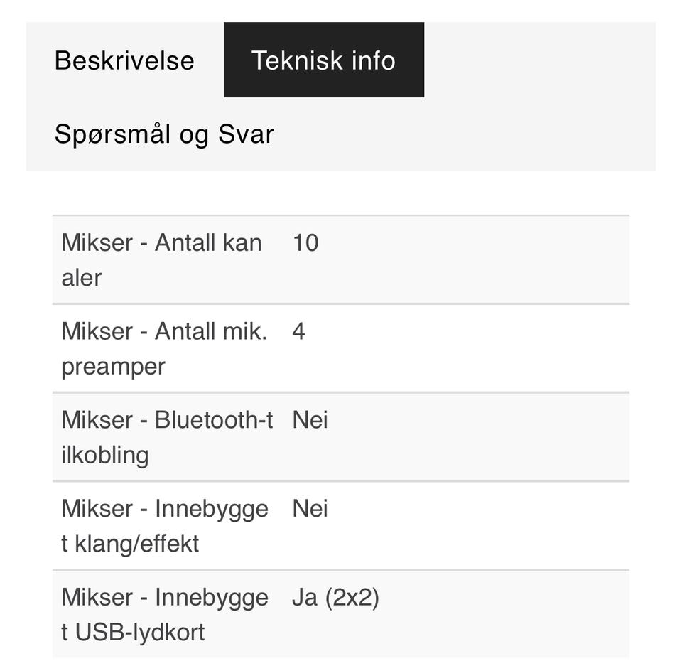Click the gray tab bar background area
This screenshot has height=666, width=682.
coord(539,96)
